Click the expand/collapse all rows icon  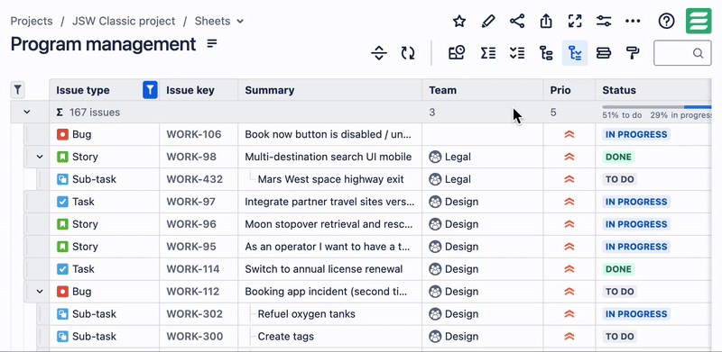point(378,53)
